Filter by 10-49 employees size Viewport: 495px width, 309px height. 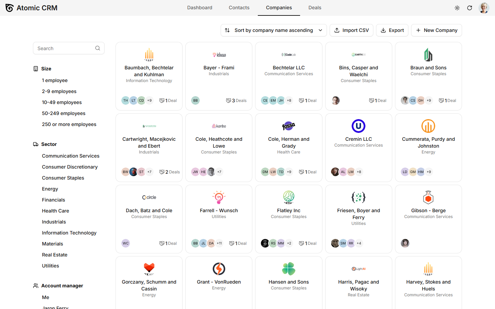point(62,102)
